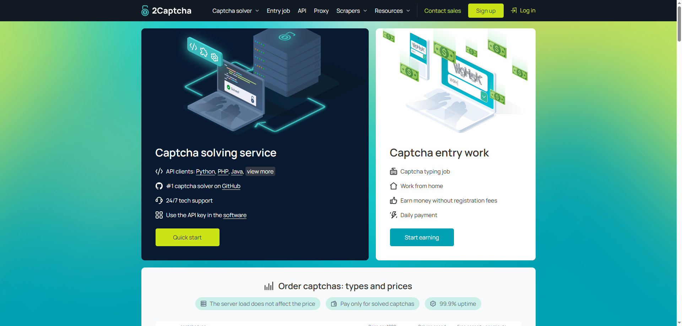Click the house icon beside Work from home
The image size is (682, 326).
[394, 186]
